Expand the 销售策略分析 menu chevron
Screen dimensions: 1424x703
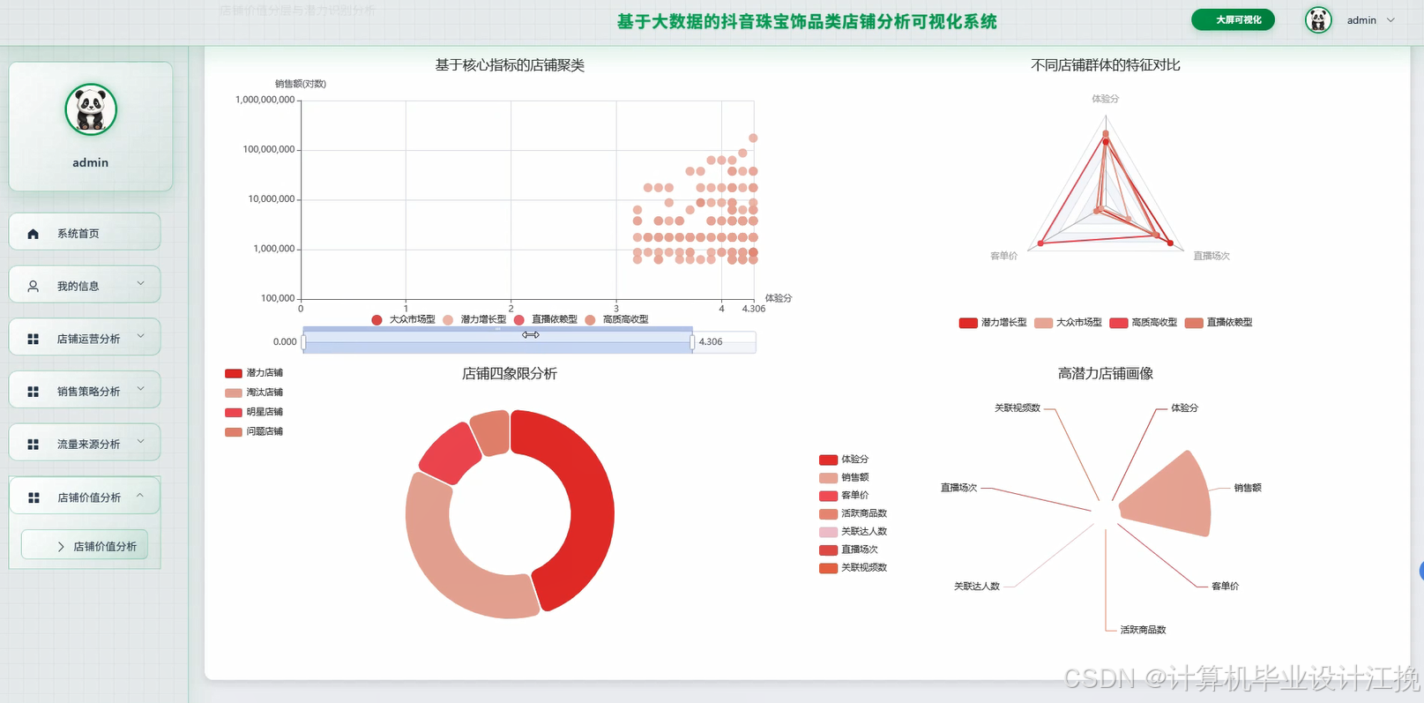[141, 389]
